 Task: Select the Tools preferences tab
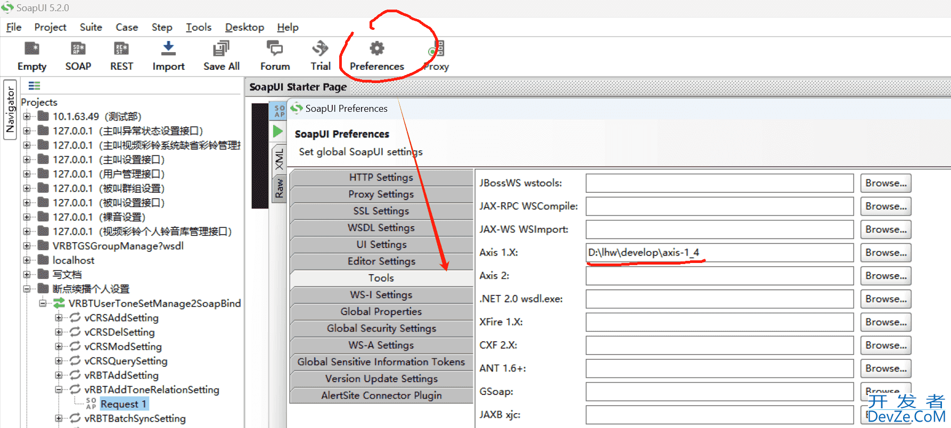point(381,278)
